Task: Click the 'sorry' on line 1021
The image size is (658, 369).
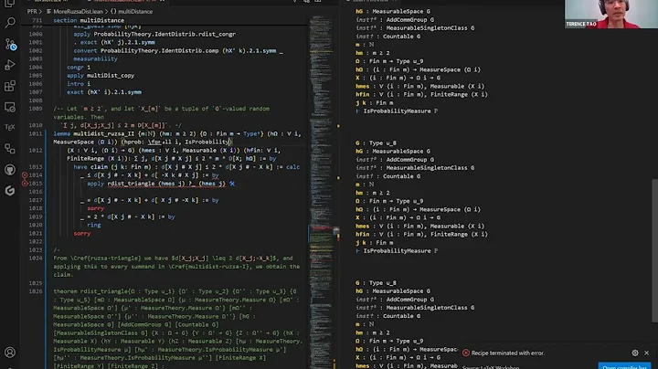Action: [82, 233]
